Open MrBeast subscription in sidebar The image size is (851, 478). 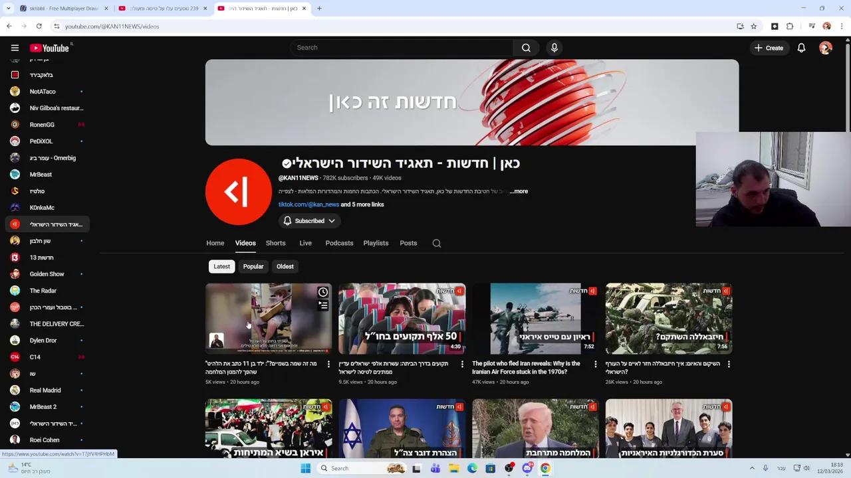point(47,175)
